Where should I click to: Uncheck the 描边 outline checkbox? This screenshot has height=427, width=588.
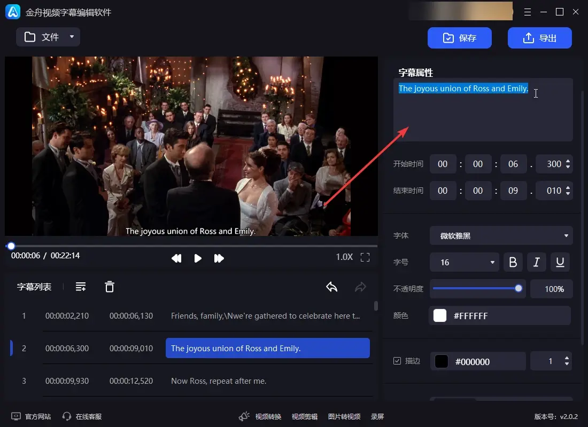[x=397, y=361]
